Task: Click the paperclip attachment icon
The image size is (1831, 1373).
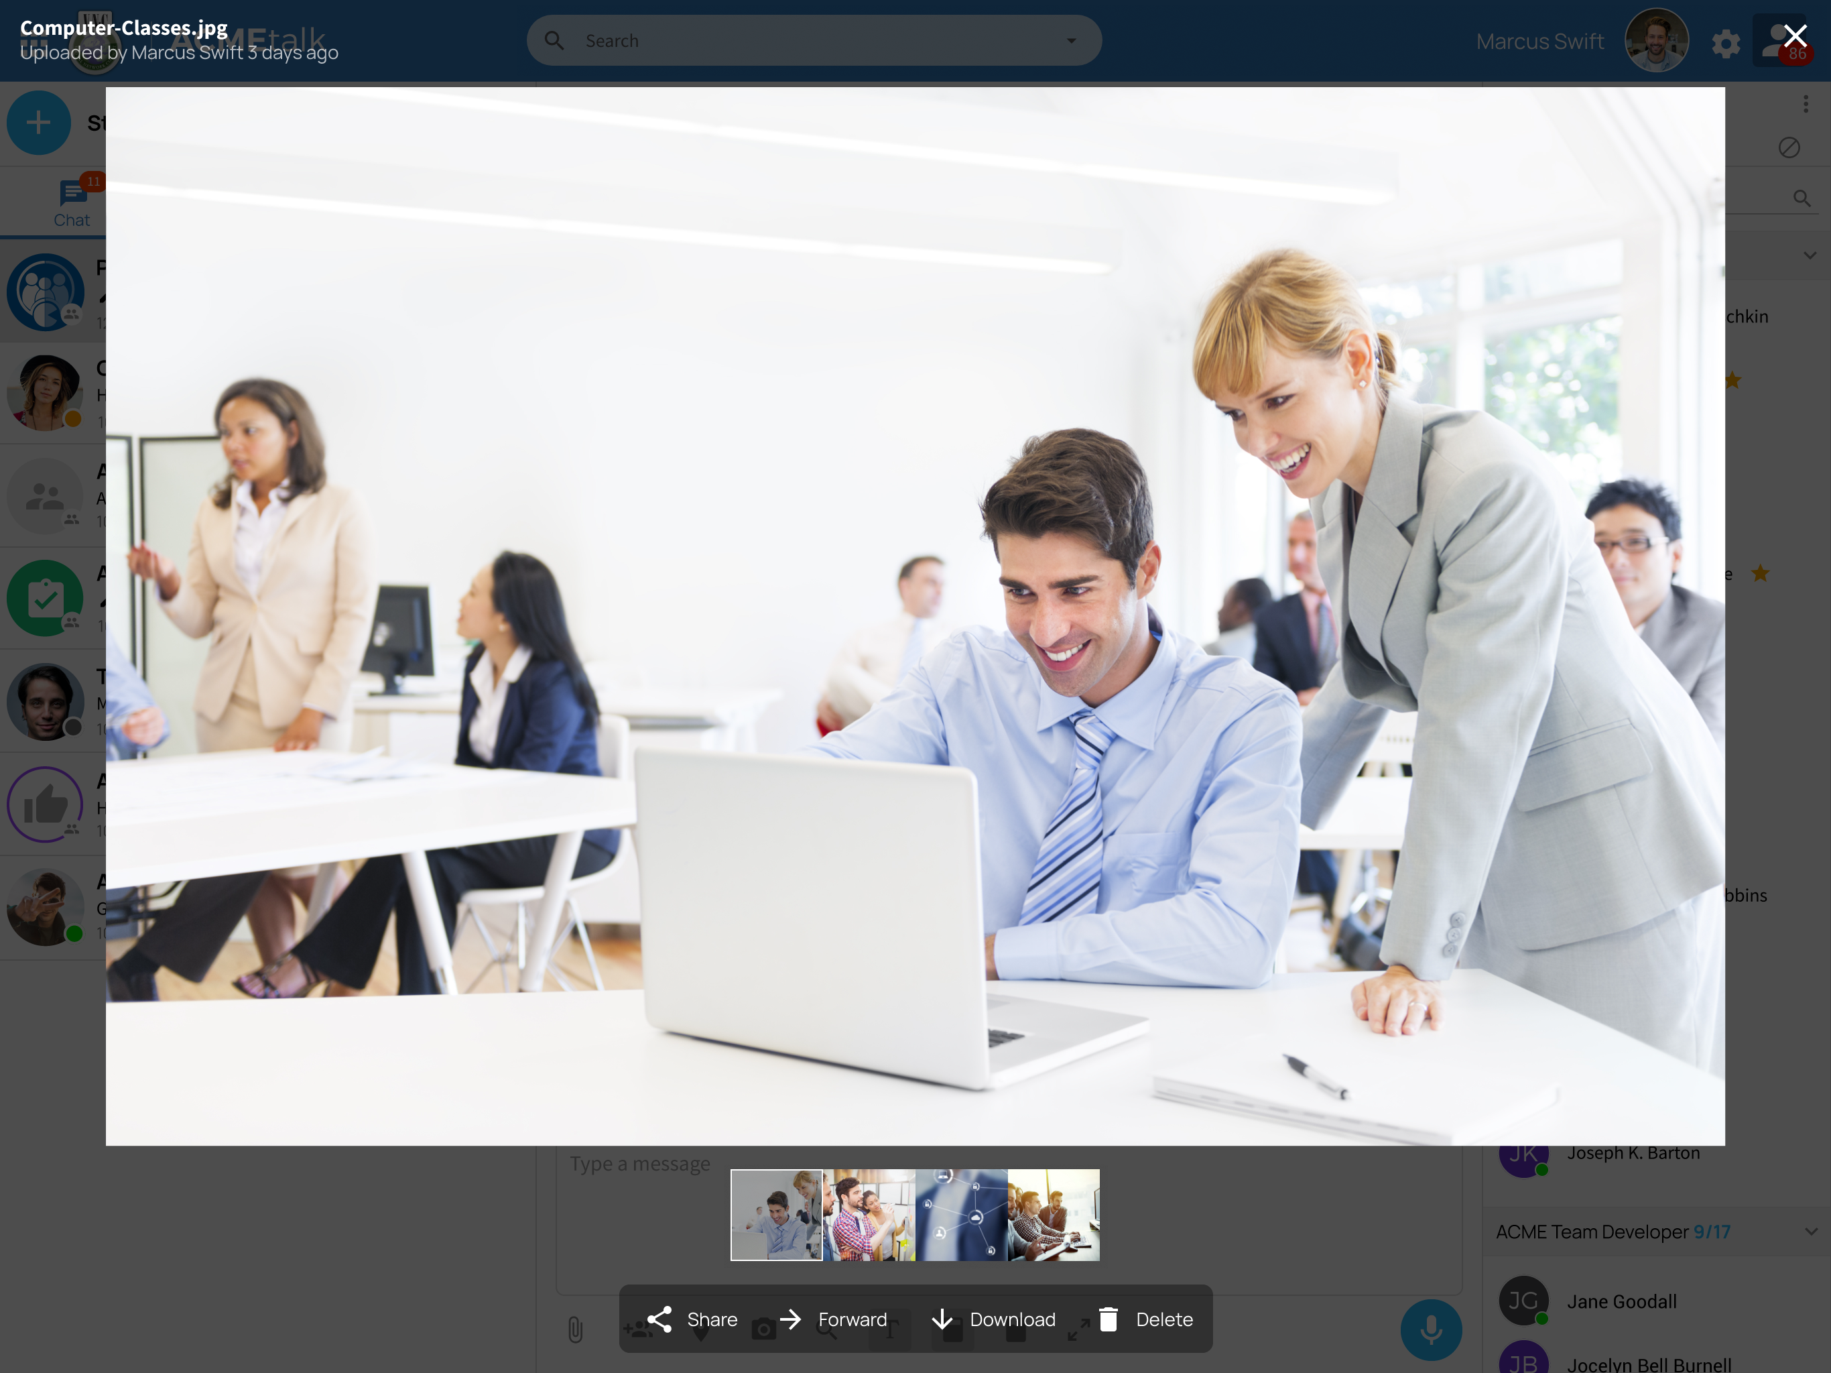Action: point(575,1329)
